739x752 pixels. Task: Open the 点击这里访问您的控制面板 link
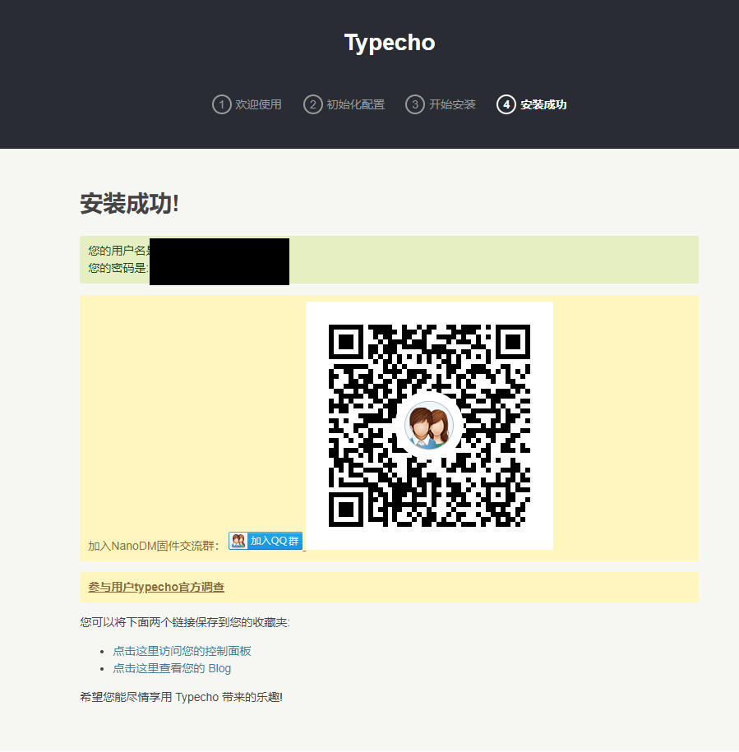pyautogui.click(x=182, y=651)
